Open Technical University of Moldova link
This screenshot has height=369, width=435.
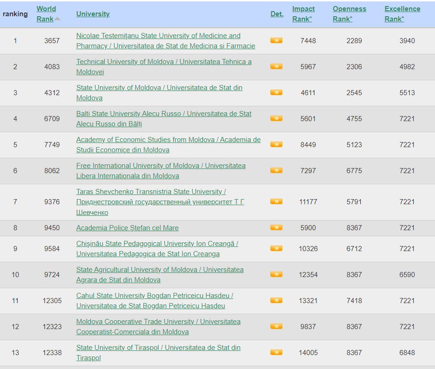click(x=164, y=67)
